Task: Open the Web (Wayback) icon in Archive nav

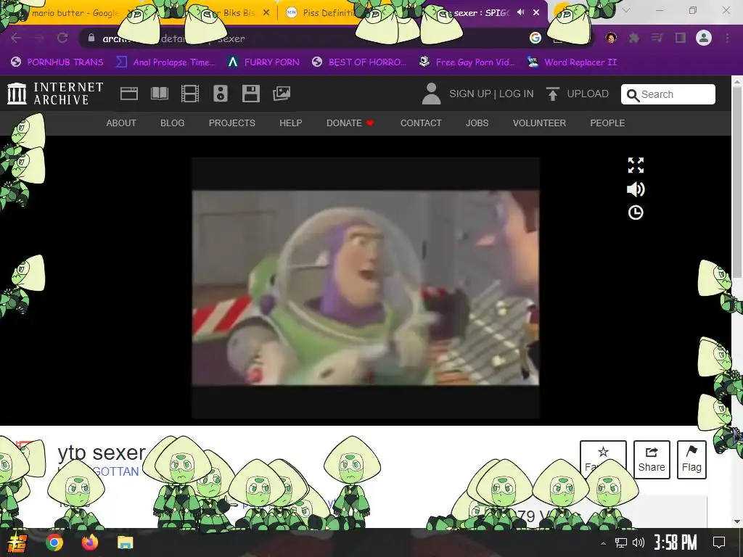Action: coord(129,94)
